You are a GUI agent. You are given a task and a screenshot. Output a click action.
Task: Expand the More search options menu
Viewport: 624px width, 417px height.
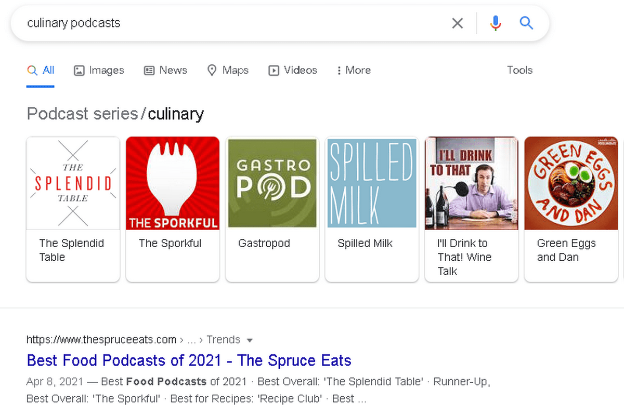pyautogui.click(x=354, y=70)
